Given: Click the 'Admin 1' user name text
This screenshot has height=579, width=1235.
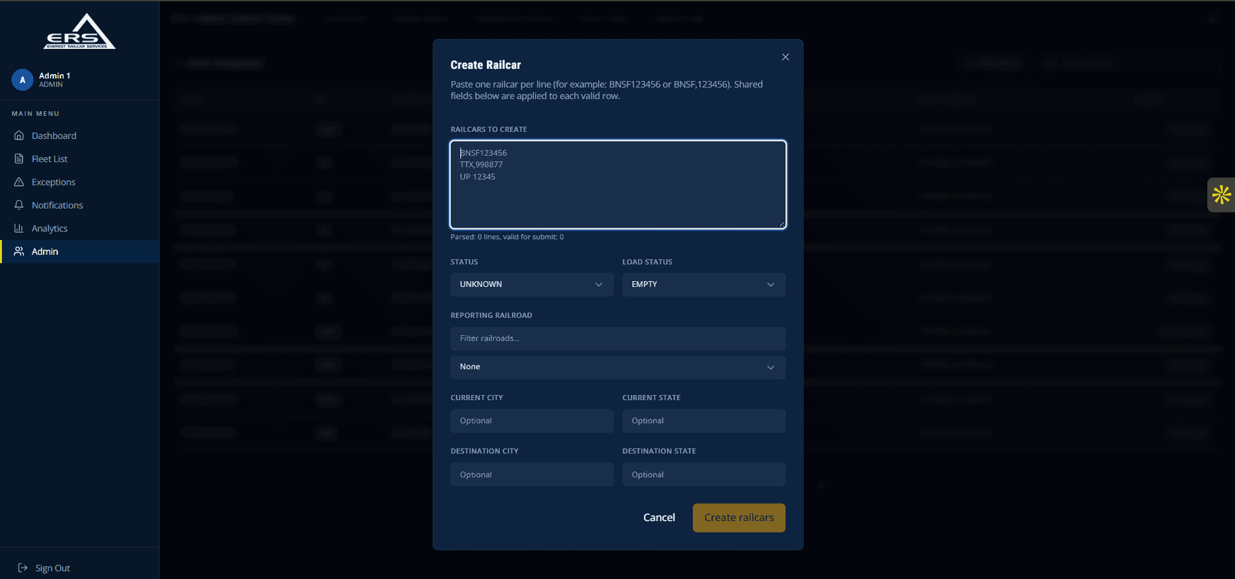Looking at the screenshot, I should coord(55,76).
